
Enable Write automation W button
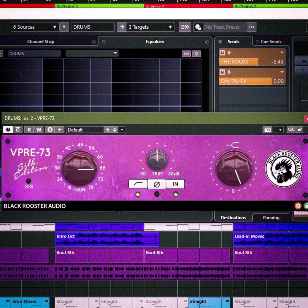pyautogui.click(x=39, y=130)
